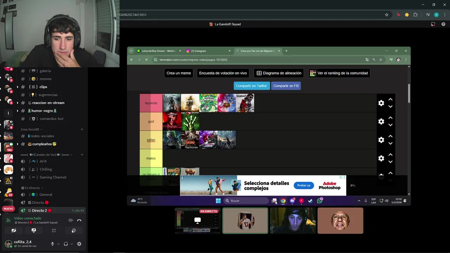450x253 pixels.
Task: Open media controls icon in Chrome toolbar
Action: click(x=428, y=15)
